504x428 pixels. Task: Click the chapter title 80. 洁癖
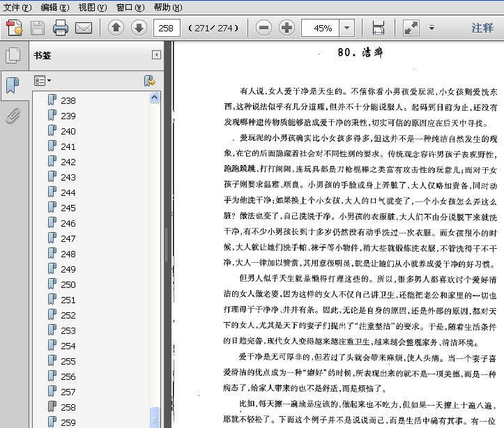coord(360,52)
